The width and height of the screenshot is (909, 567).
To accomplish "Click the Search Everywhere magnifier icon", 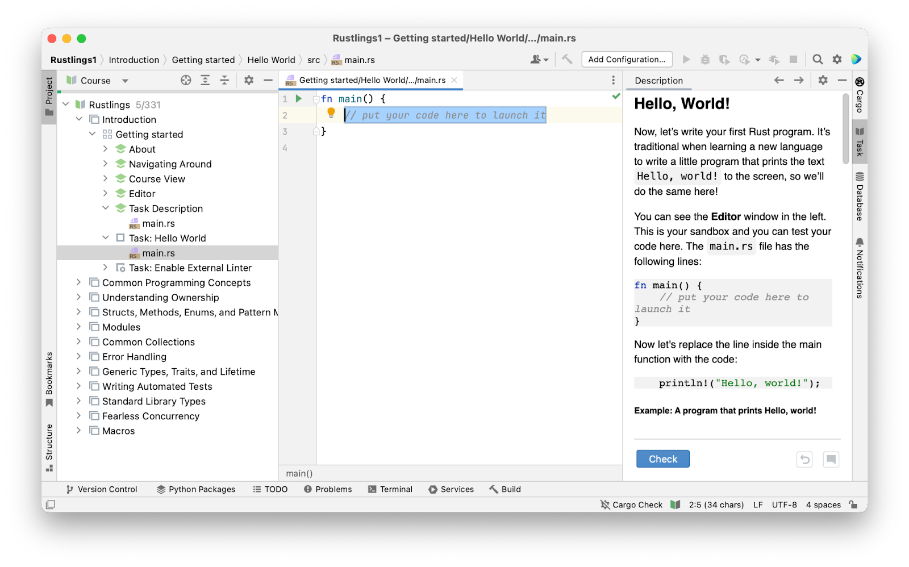I will tap(818, 60).
